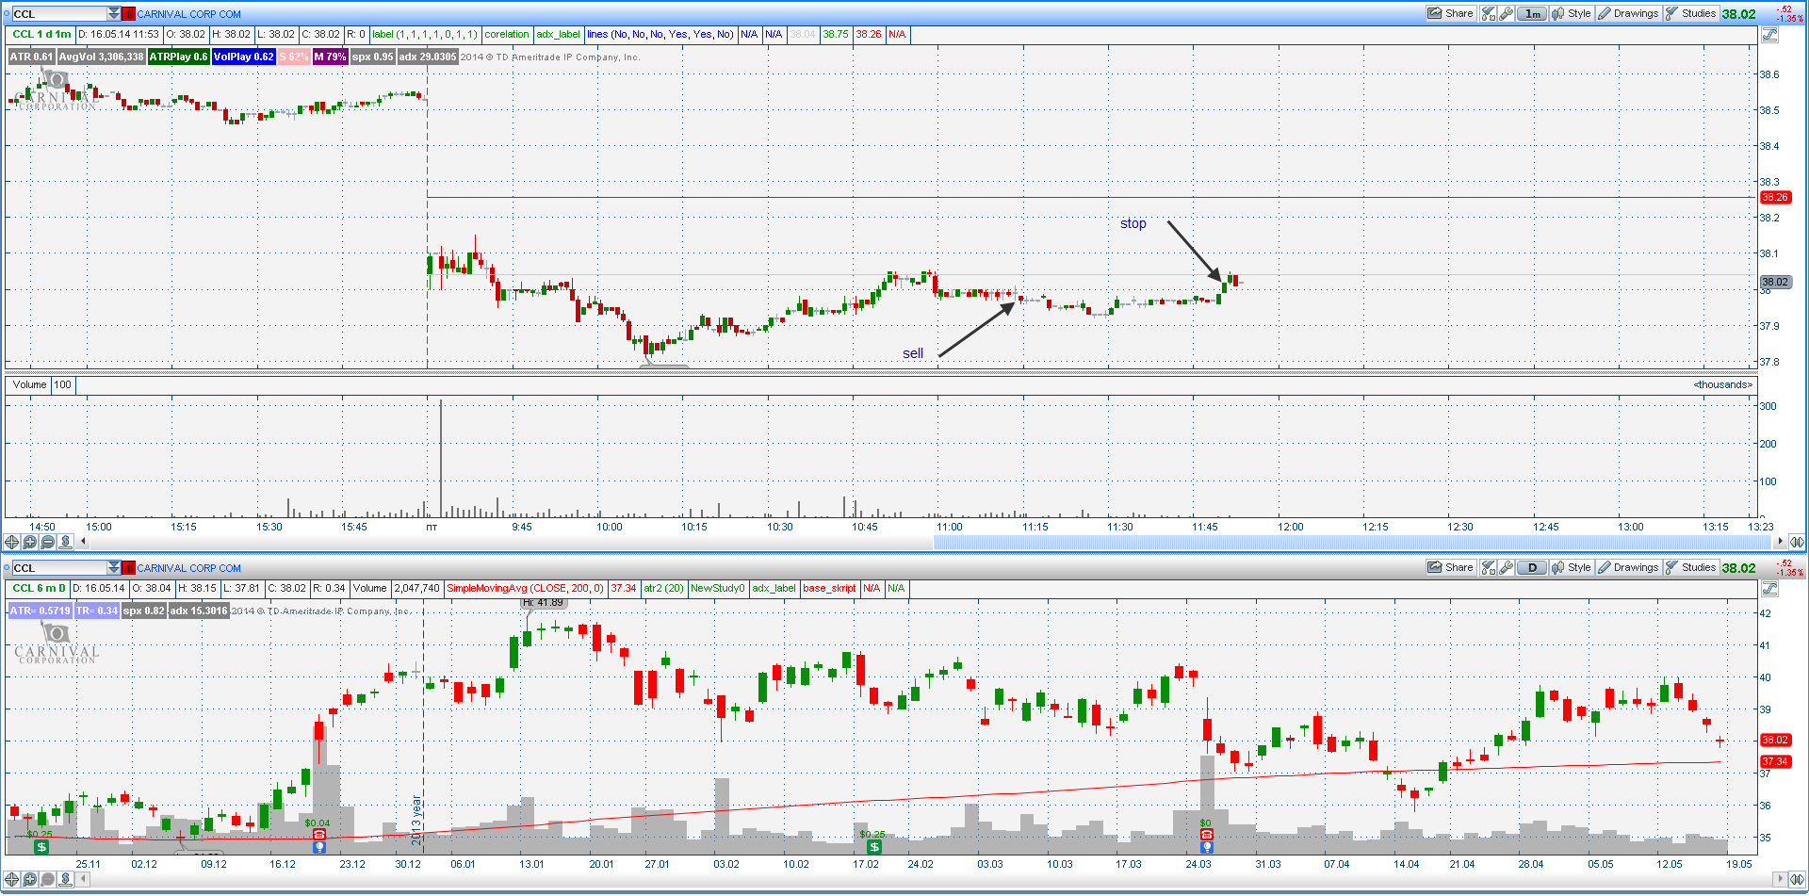Click red earnings phone icon near 24.03
This screenshot has height=896, width=1809.
tap(1206, 835)
